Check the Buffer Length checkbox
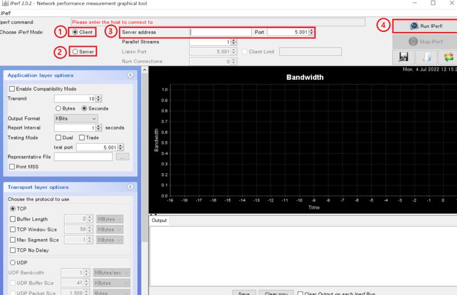Viewport: 457px width, 295px height. [x=13, y=219]
